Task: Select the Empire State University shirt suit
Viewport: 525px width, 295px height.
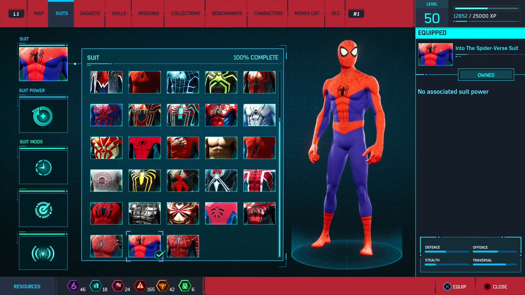Action: (x=106, y=181)
